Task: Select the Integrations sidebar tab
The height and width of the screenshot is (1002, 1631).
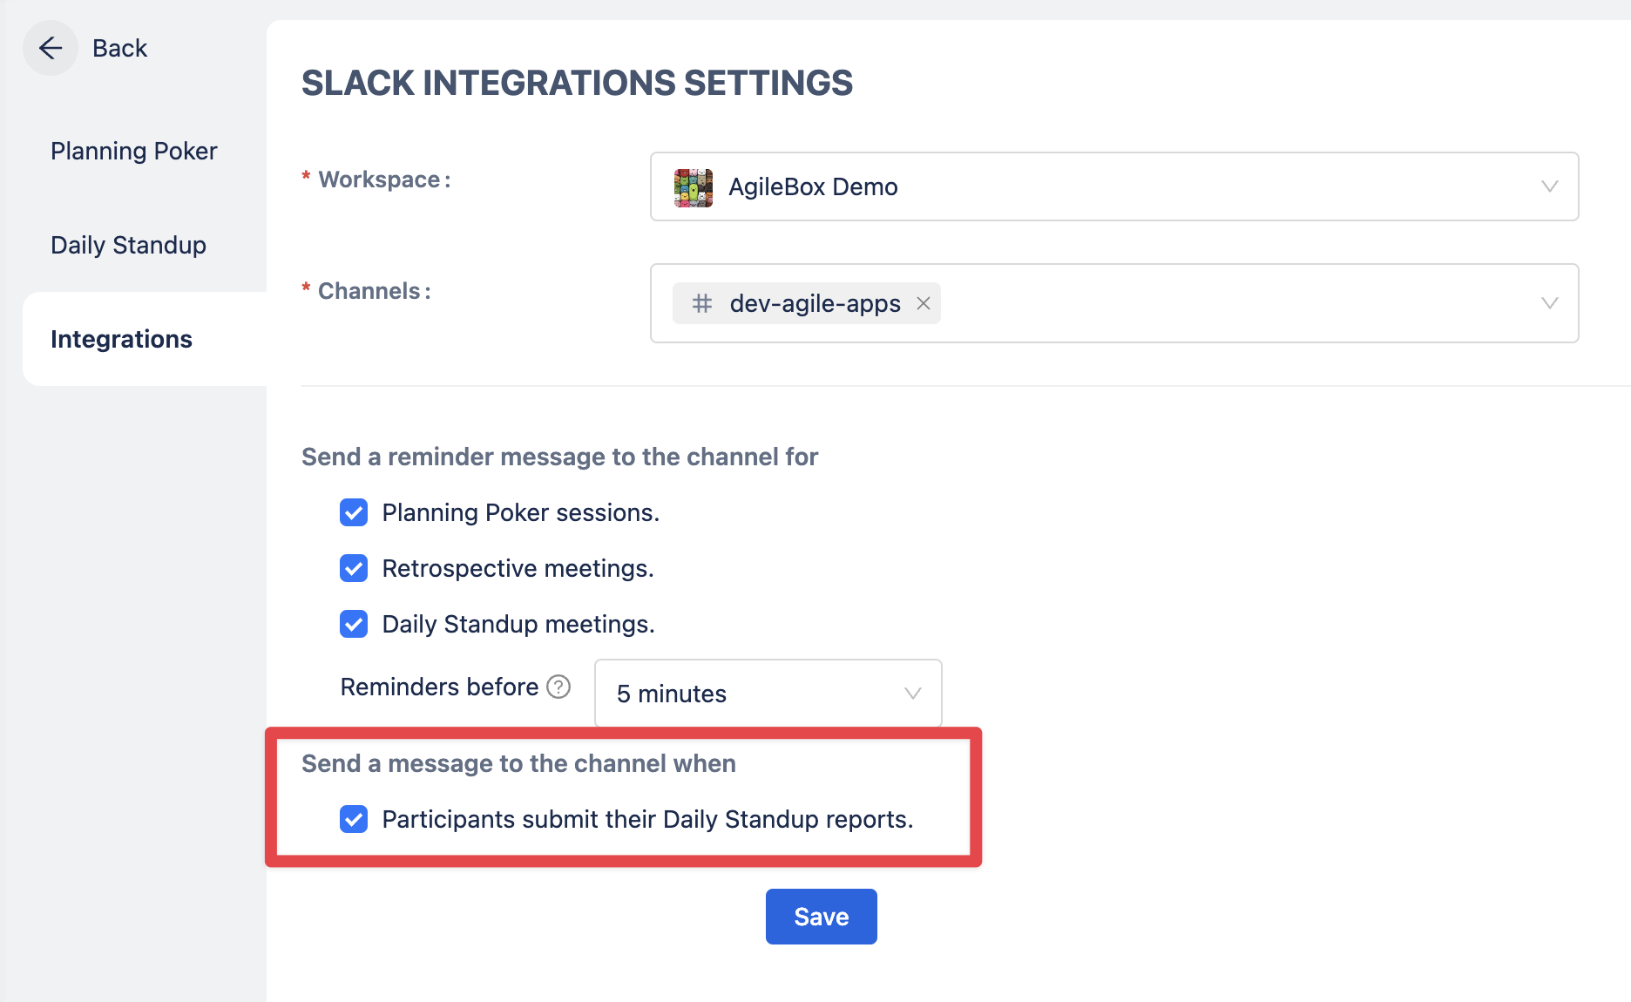Action: 121,339
